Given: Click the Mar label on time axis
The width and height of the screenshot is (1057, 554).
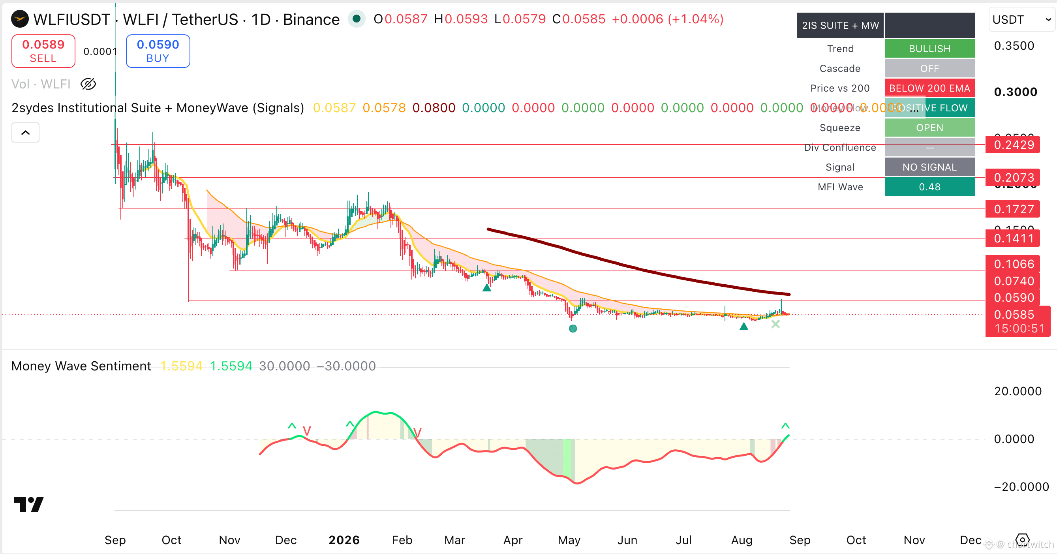Looking at the screenshot, I should pos(454,540).
